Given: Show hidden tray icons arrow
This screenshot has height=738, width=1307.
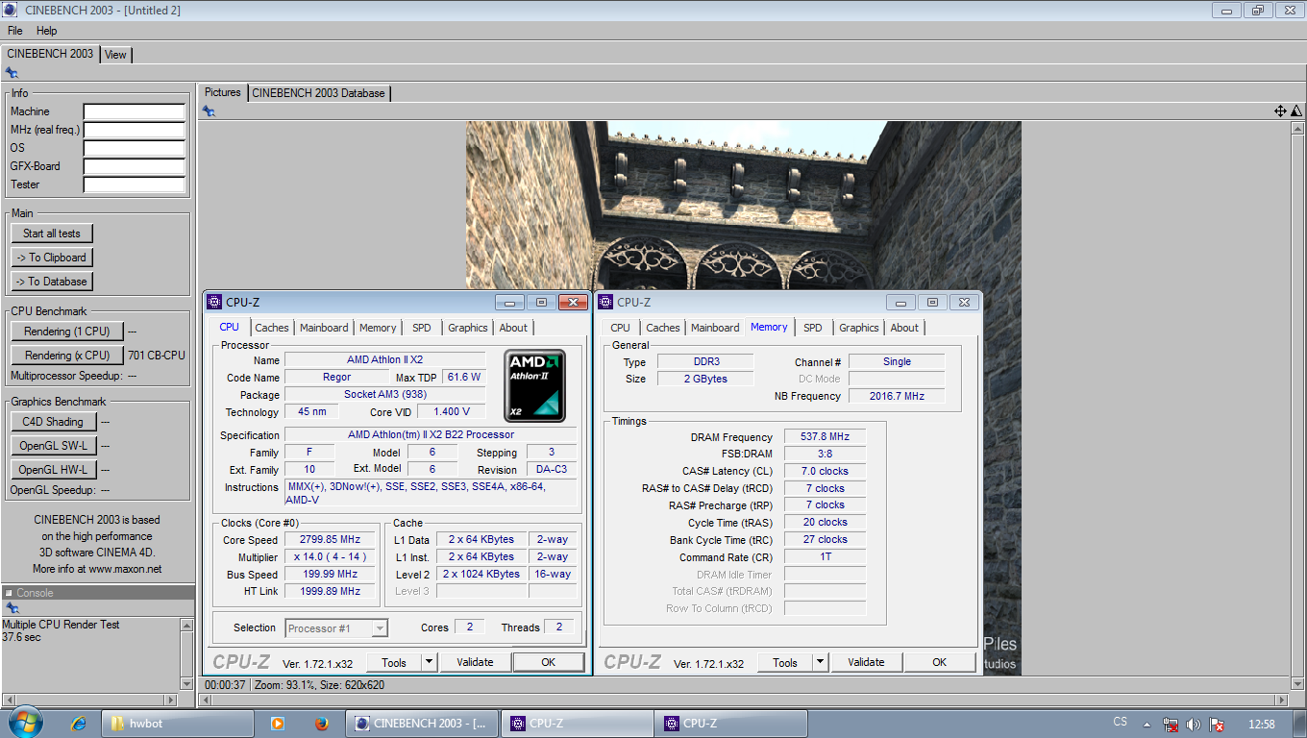Looking at the screenshot, I should pos(1147,724).
